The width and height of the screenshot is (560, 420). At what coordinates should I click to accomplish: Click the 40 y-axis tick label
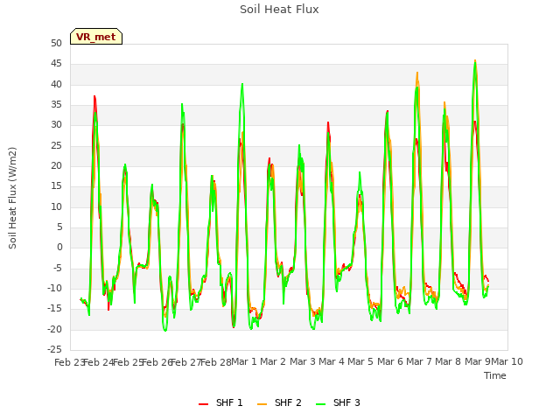click(x=56, y=85)
